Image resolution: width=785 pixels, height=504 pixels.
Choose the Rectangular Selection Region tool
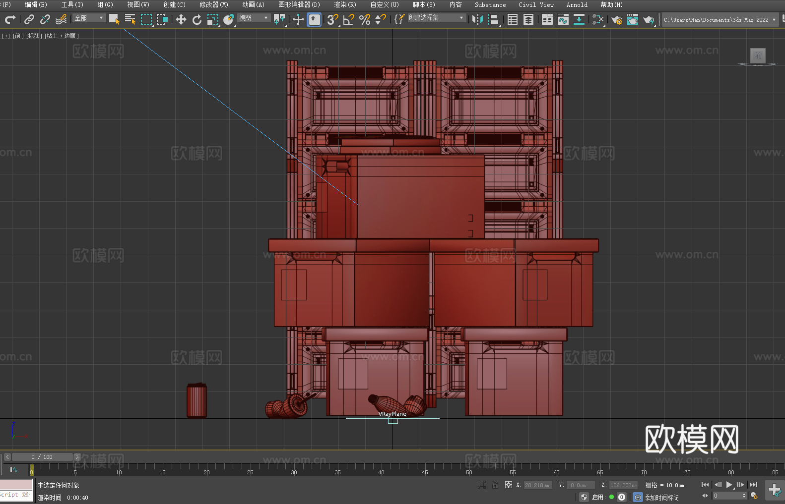coord(146,19)
